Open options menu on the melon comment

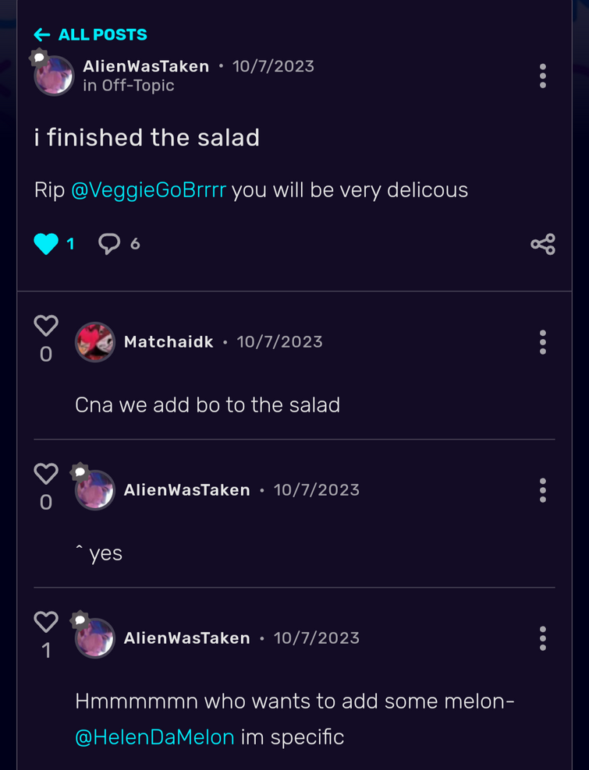point(543,638)
